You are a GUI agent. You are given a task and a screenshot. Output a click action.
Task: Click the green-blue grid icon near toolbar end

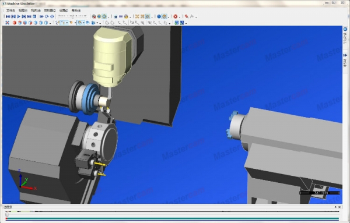(177, 23)
